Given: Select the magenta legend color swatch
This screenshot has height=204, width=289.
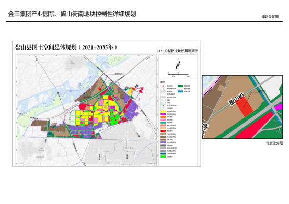Looking at the screenshot, I should pos(163,114).
